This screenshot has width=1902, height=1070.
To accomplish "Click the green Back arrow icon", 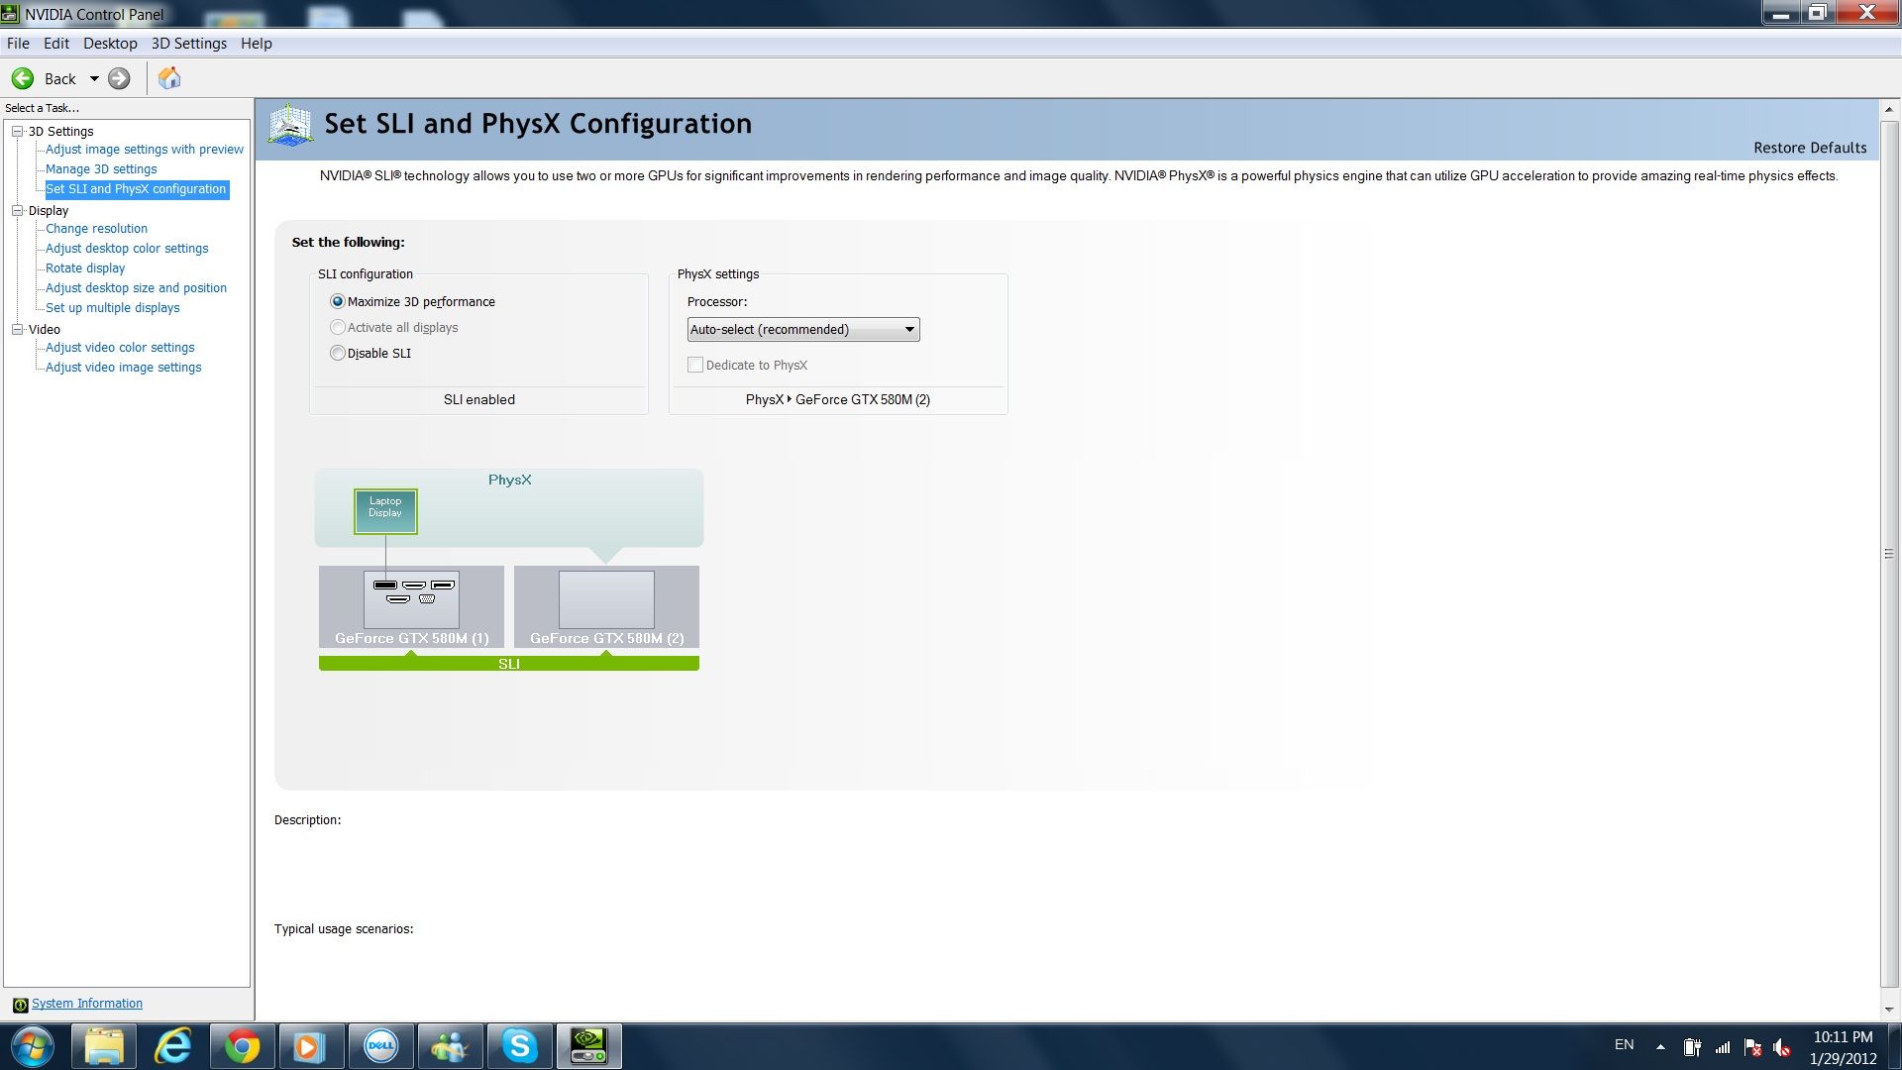I will (23, 78).
